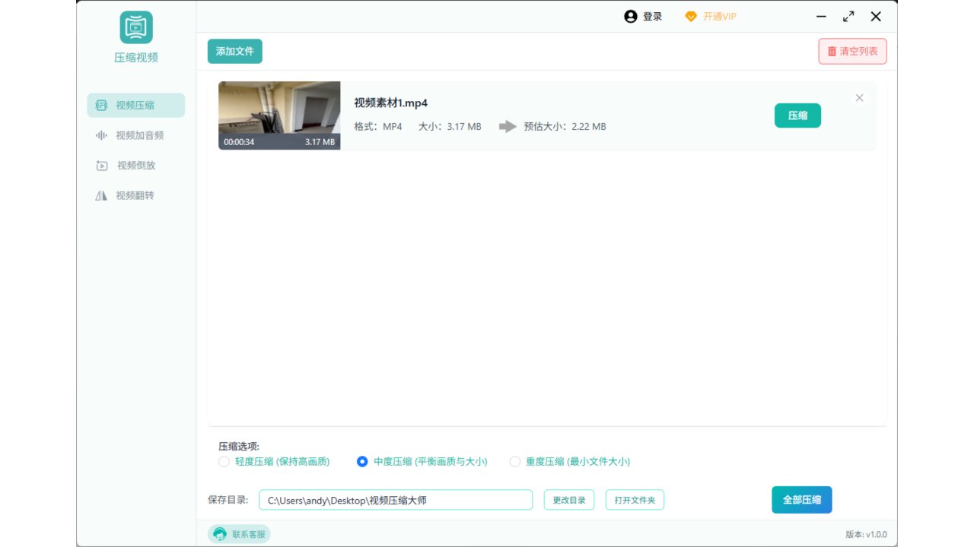The image size is (974, 547).
Task: Click 更改目录 to change save folder
Action: (x=568, y=499)
